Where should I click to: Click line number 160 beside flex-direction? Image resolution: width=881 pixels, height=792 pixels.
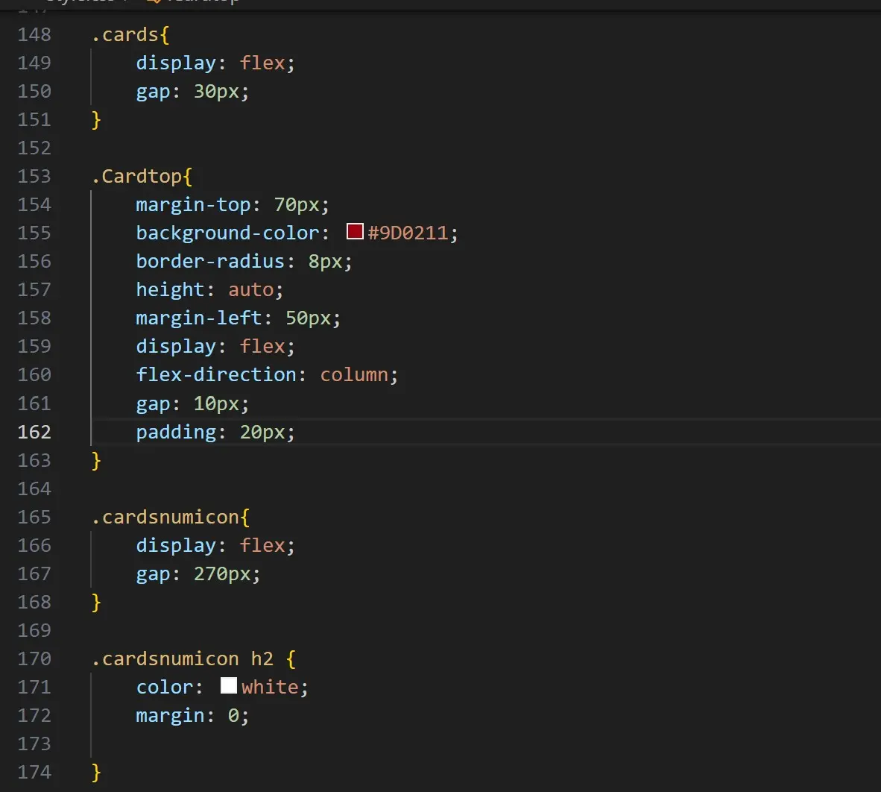tap(34, 375)
